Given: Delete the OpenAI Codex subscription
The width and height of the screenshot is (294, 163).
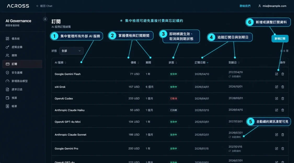Looking at the screenshot, I should [283, 98].
